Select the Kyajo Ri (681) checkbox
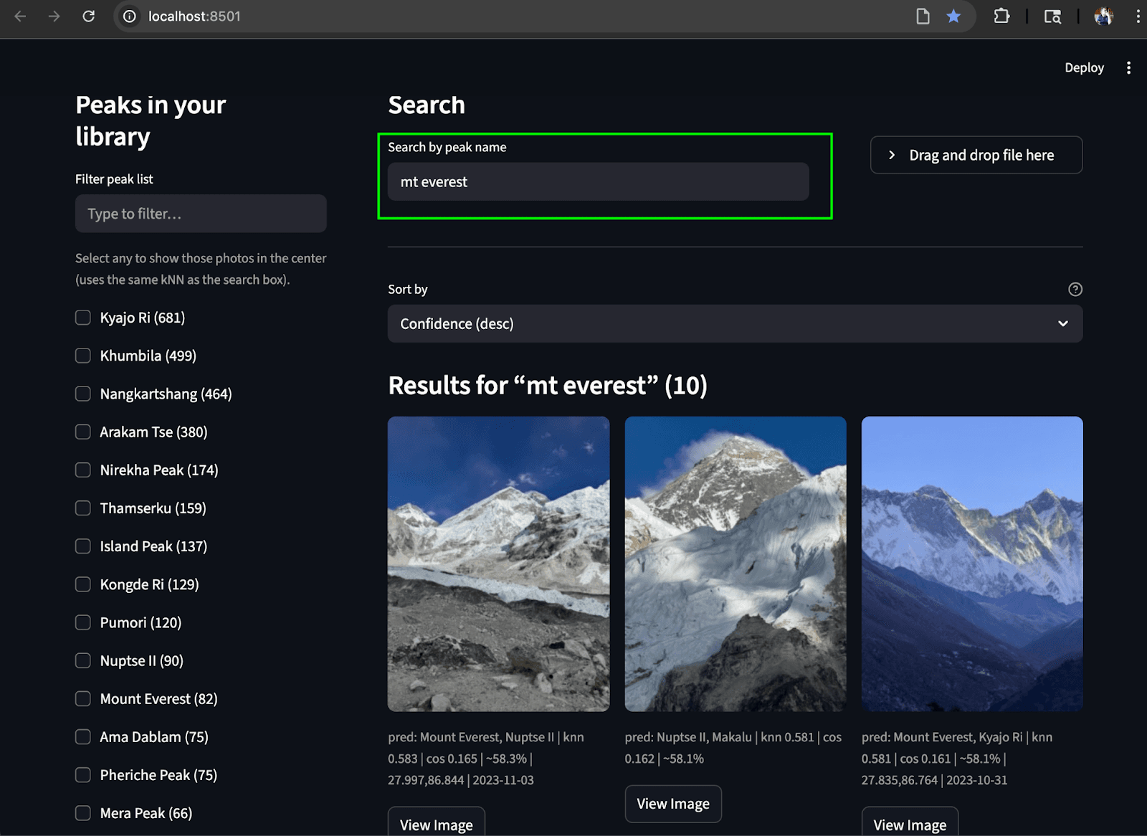This screenshot has width=1147, height=836. 82,317
